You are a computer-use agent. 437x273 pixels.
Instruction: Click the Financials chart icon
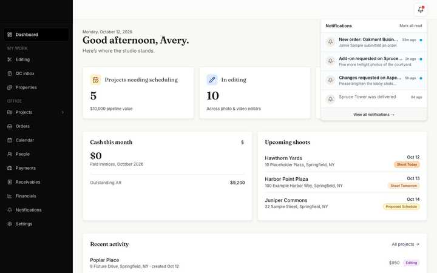click(10, 196)
